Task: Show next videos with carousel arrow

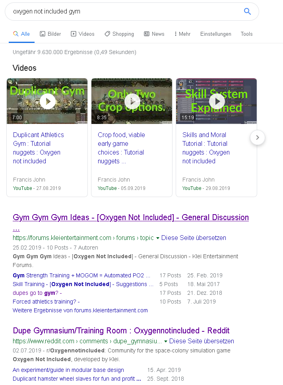Action: click(258, 137)
